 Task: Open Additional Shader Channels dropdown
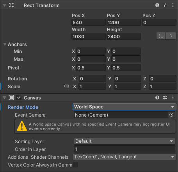[x=125, y=157]
